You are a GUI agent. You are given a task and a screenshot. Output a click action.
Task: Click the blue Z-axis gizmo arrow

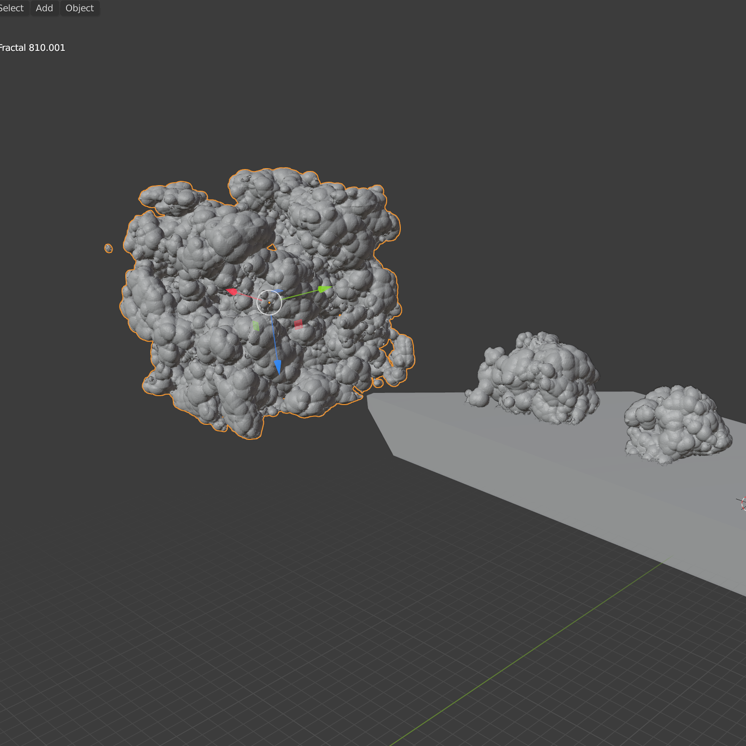[277, 366]
